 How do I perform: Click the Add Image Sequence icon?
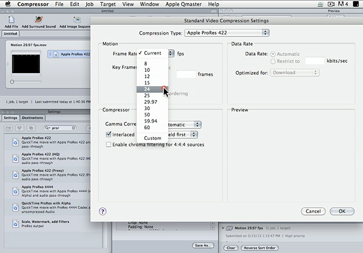pyautogui.click(x=77, y=20)
